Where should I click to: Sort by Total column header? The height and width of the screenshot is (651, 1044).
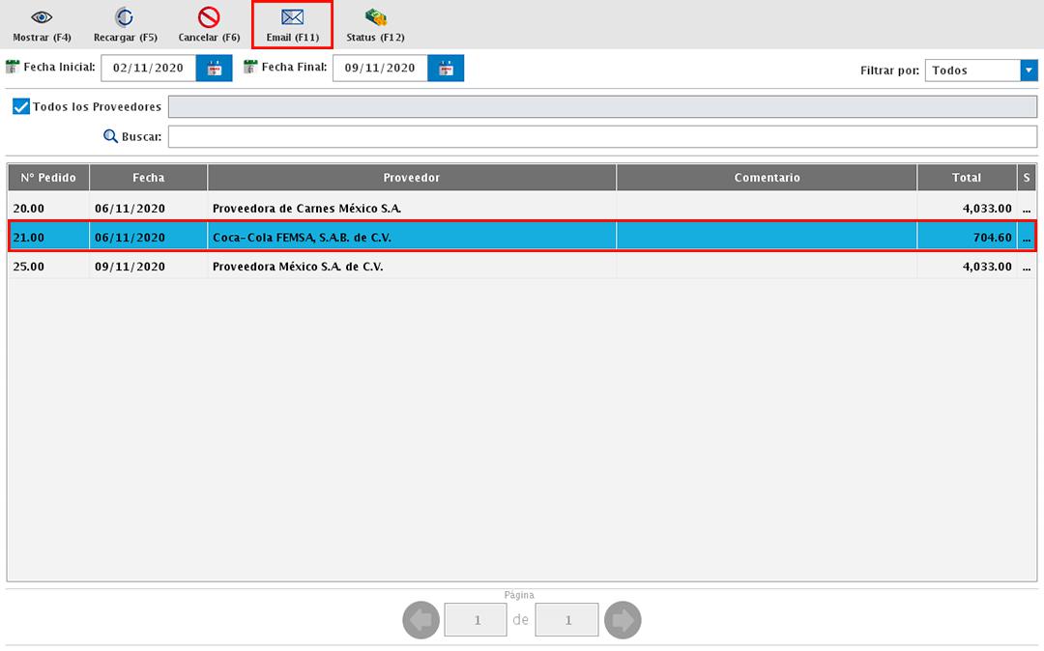(966, 178)
